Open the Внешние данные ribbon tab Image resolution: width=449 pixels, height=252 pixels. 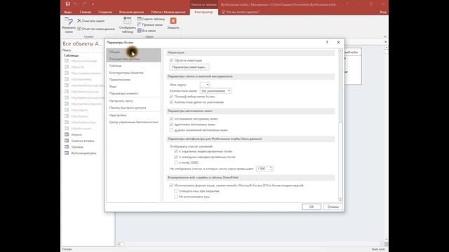point(131,12)
